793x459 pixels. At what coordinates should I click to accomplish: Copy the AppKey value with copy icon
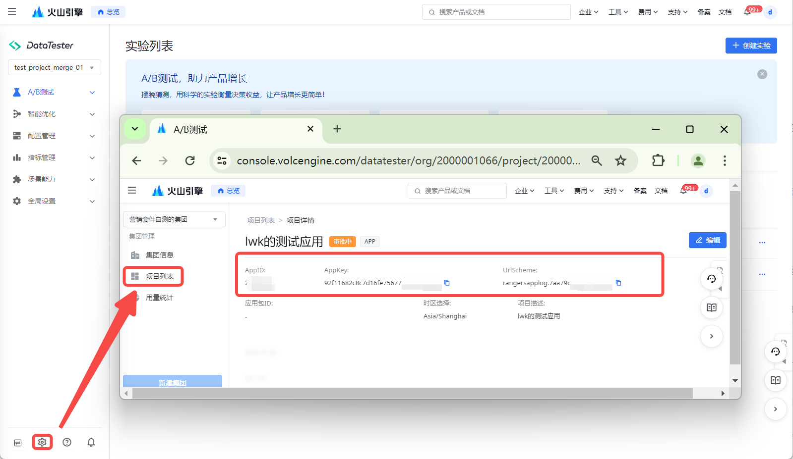pos(447,283)
